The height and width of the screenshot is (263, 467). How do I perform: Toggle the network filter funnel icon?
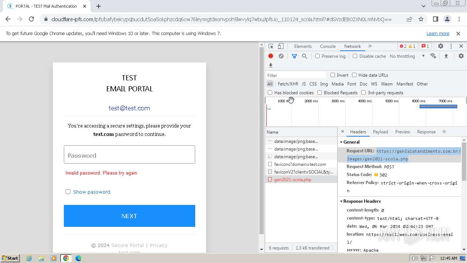pyautogui.click(x=294, y=56)
